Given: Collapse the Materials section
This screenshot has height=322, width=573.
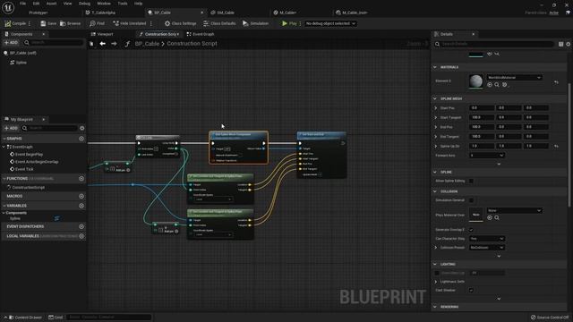Looking at the screenshot, I should point(435,67).
